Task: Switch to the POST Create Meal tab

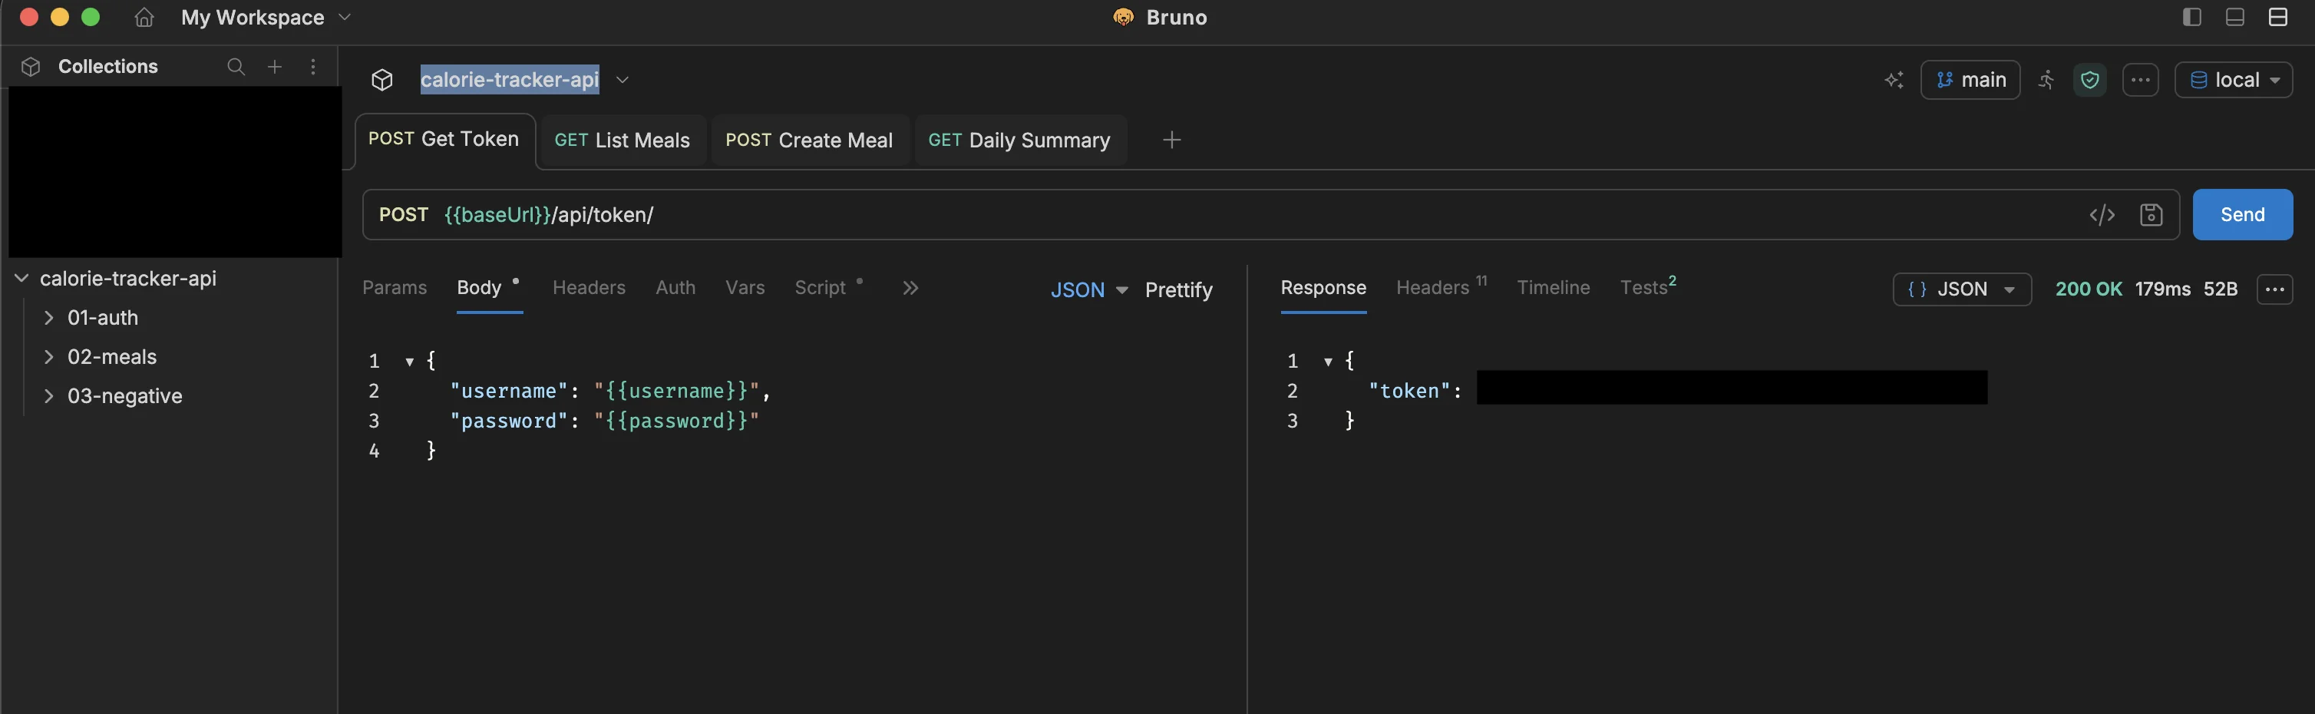Action: pyautogui.click(x=809, y=140)
